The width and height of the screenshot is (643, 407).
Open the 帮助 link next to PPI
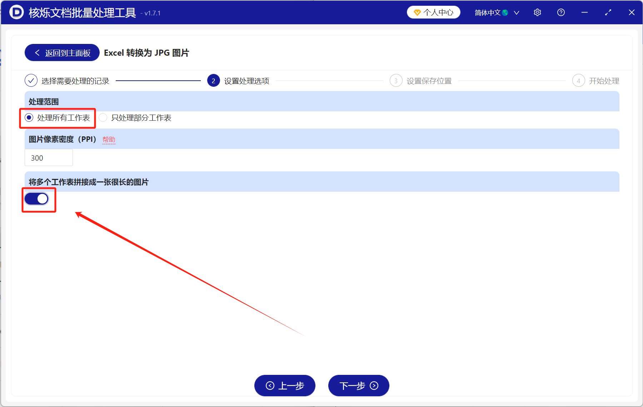(109, 140)
